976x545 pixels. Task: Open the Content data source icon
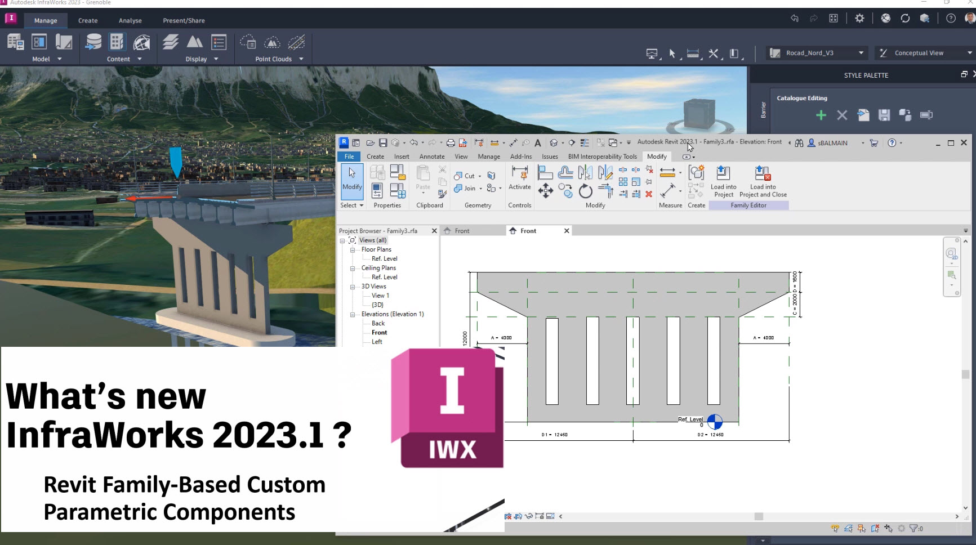(93, 41)
